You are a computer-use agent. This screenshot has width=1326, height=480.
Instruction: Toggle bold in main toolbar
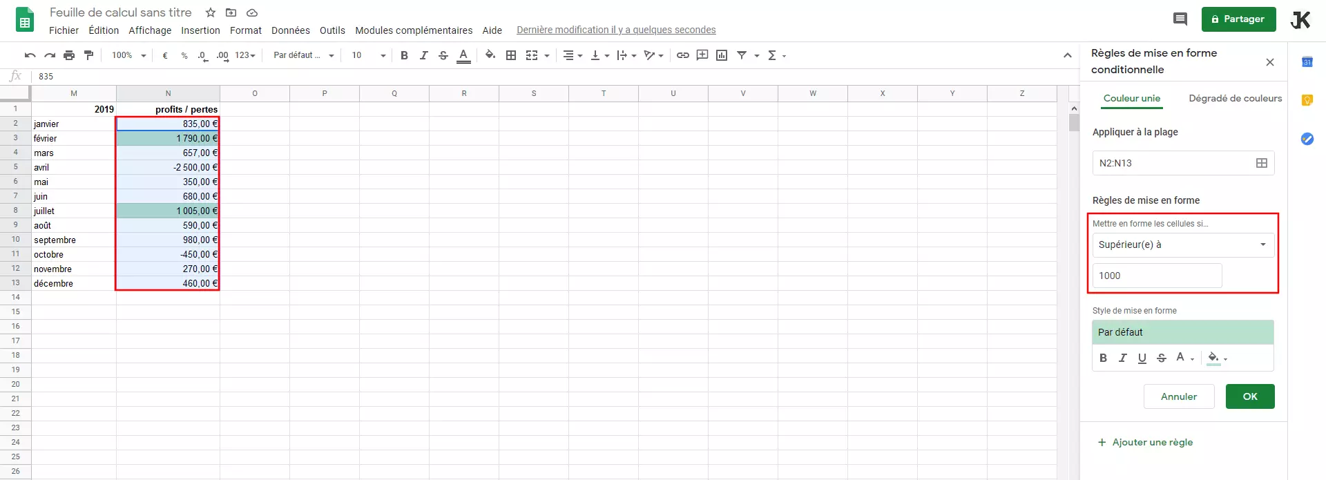[x=404, y=55]
